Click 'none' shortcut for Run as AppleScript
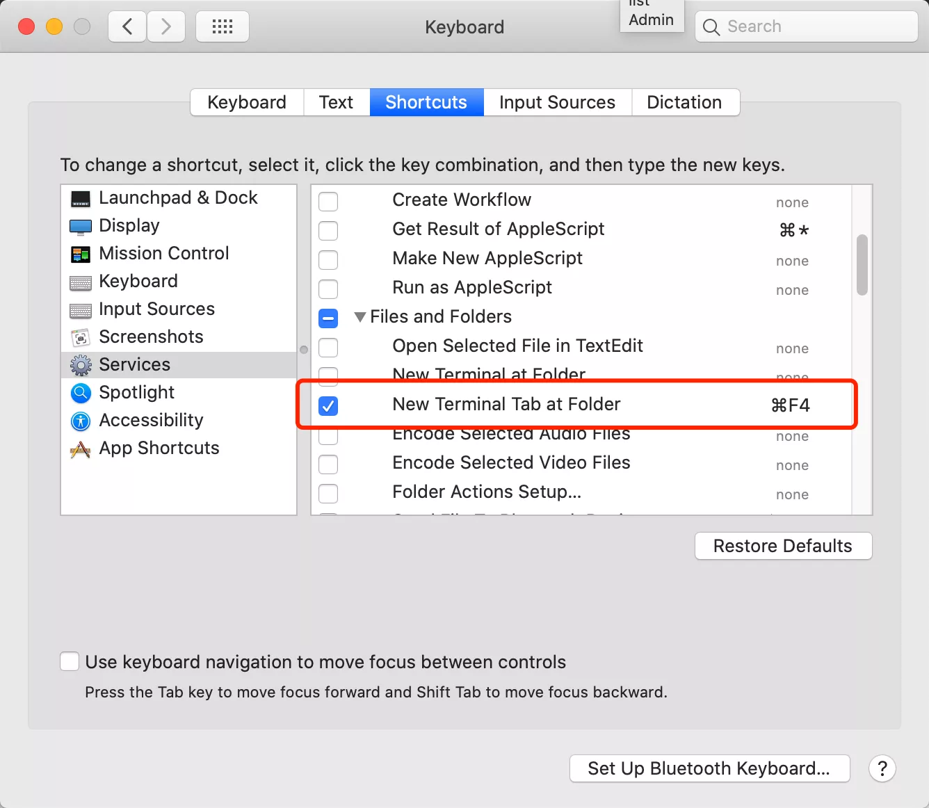 tap(792, 290)
